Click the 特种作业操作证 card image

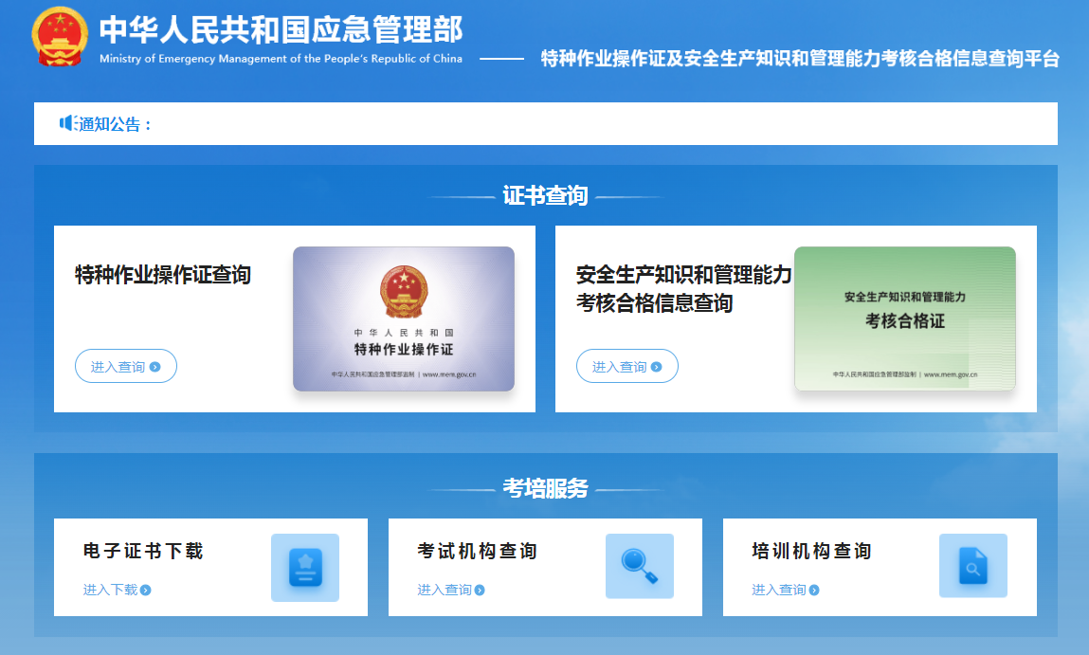pos(404,318)
